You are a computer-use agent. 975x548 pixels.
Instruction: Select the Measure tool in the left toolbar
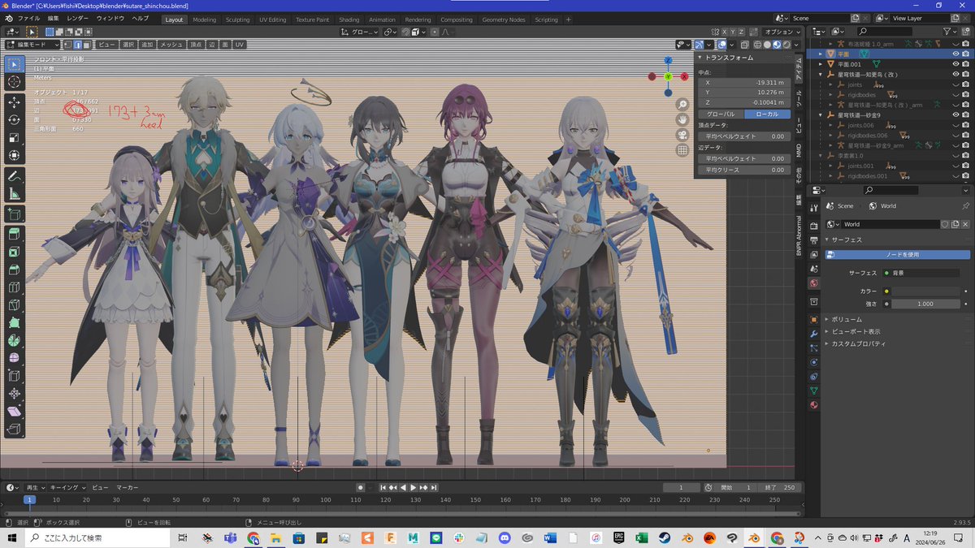(x=15, y=194)
